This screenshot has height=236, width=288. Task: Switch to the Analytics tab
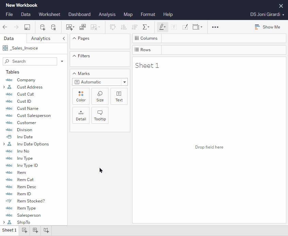pos(40,39)
